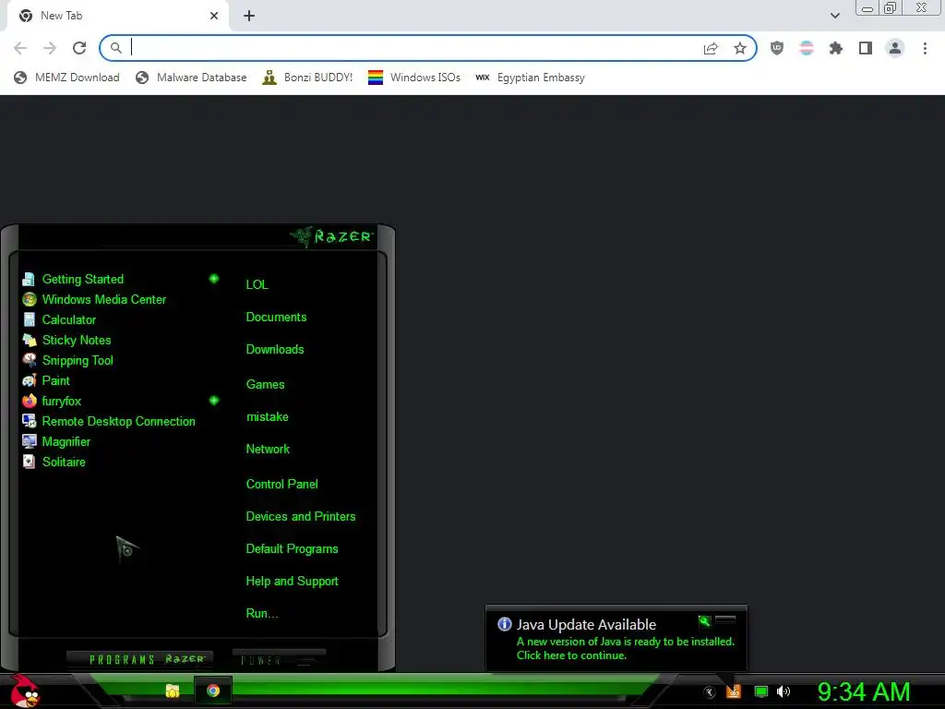Open Sticky Notes
This screenshot has height=709, width=945.
[66, 340]
